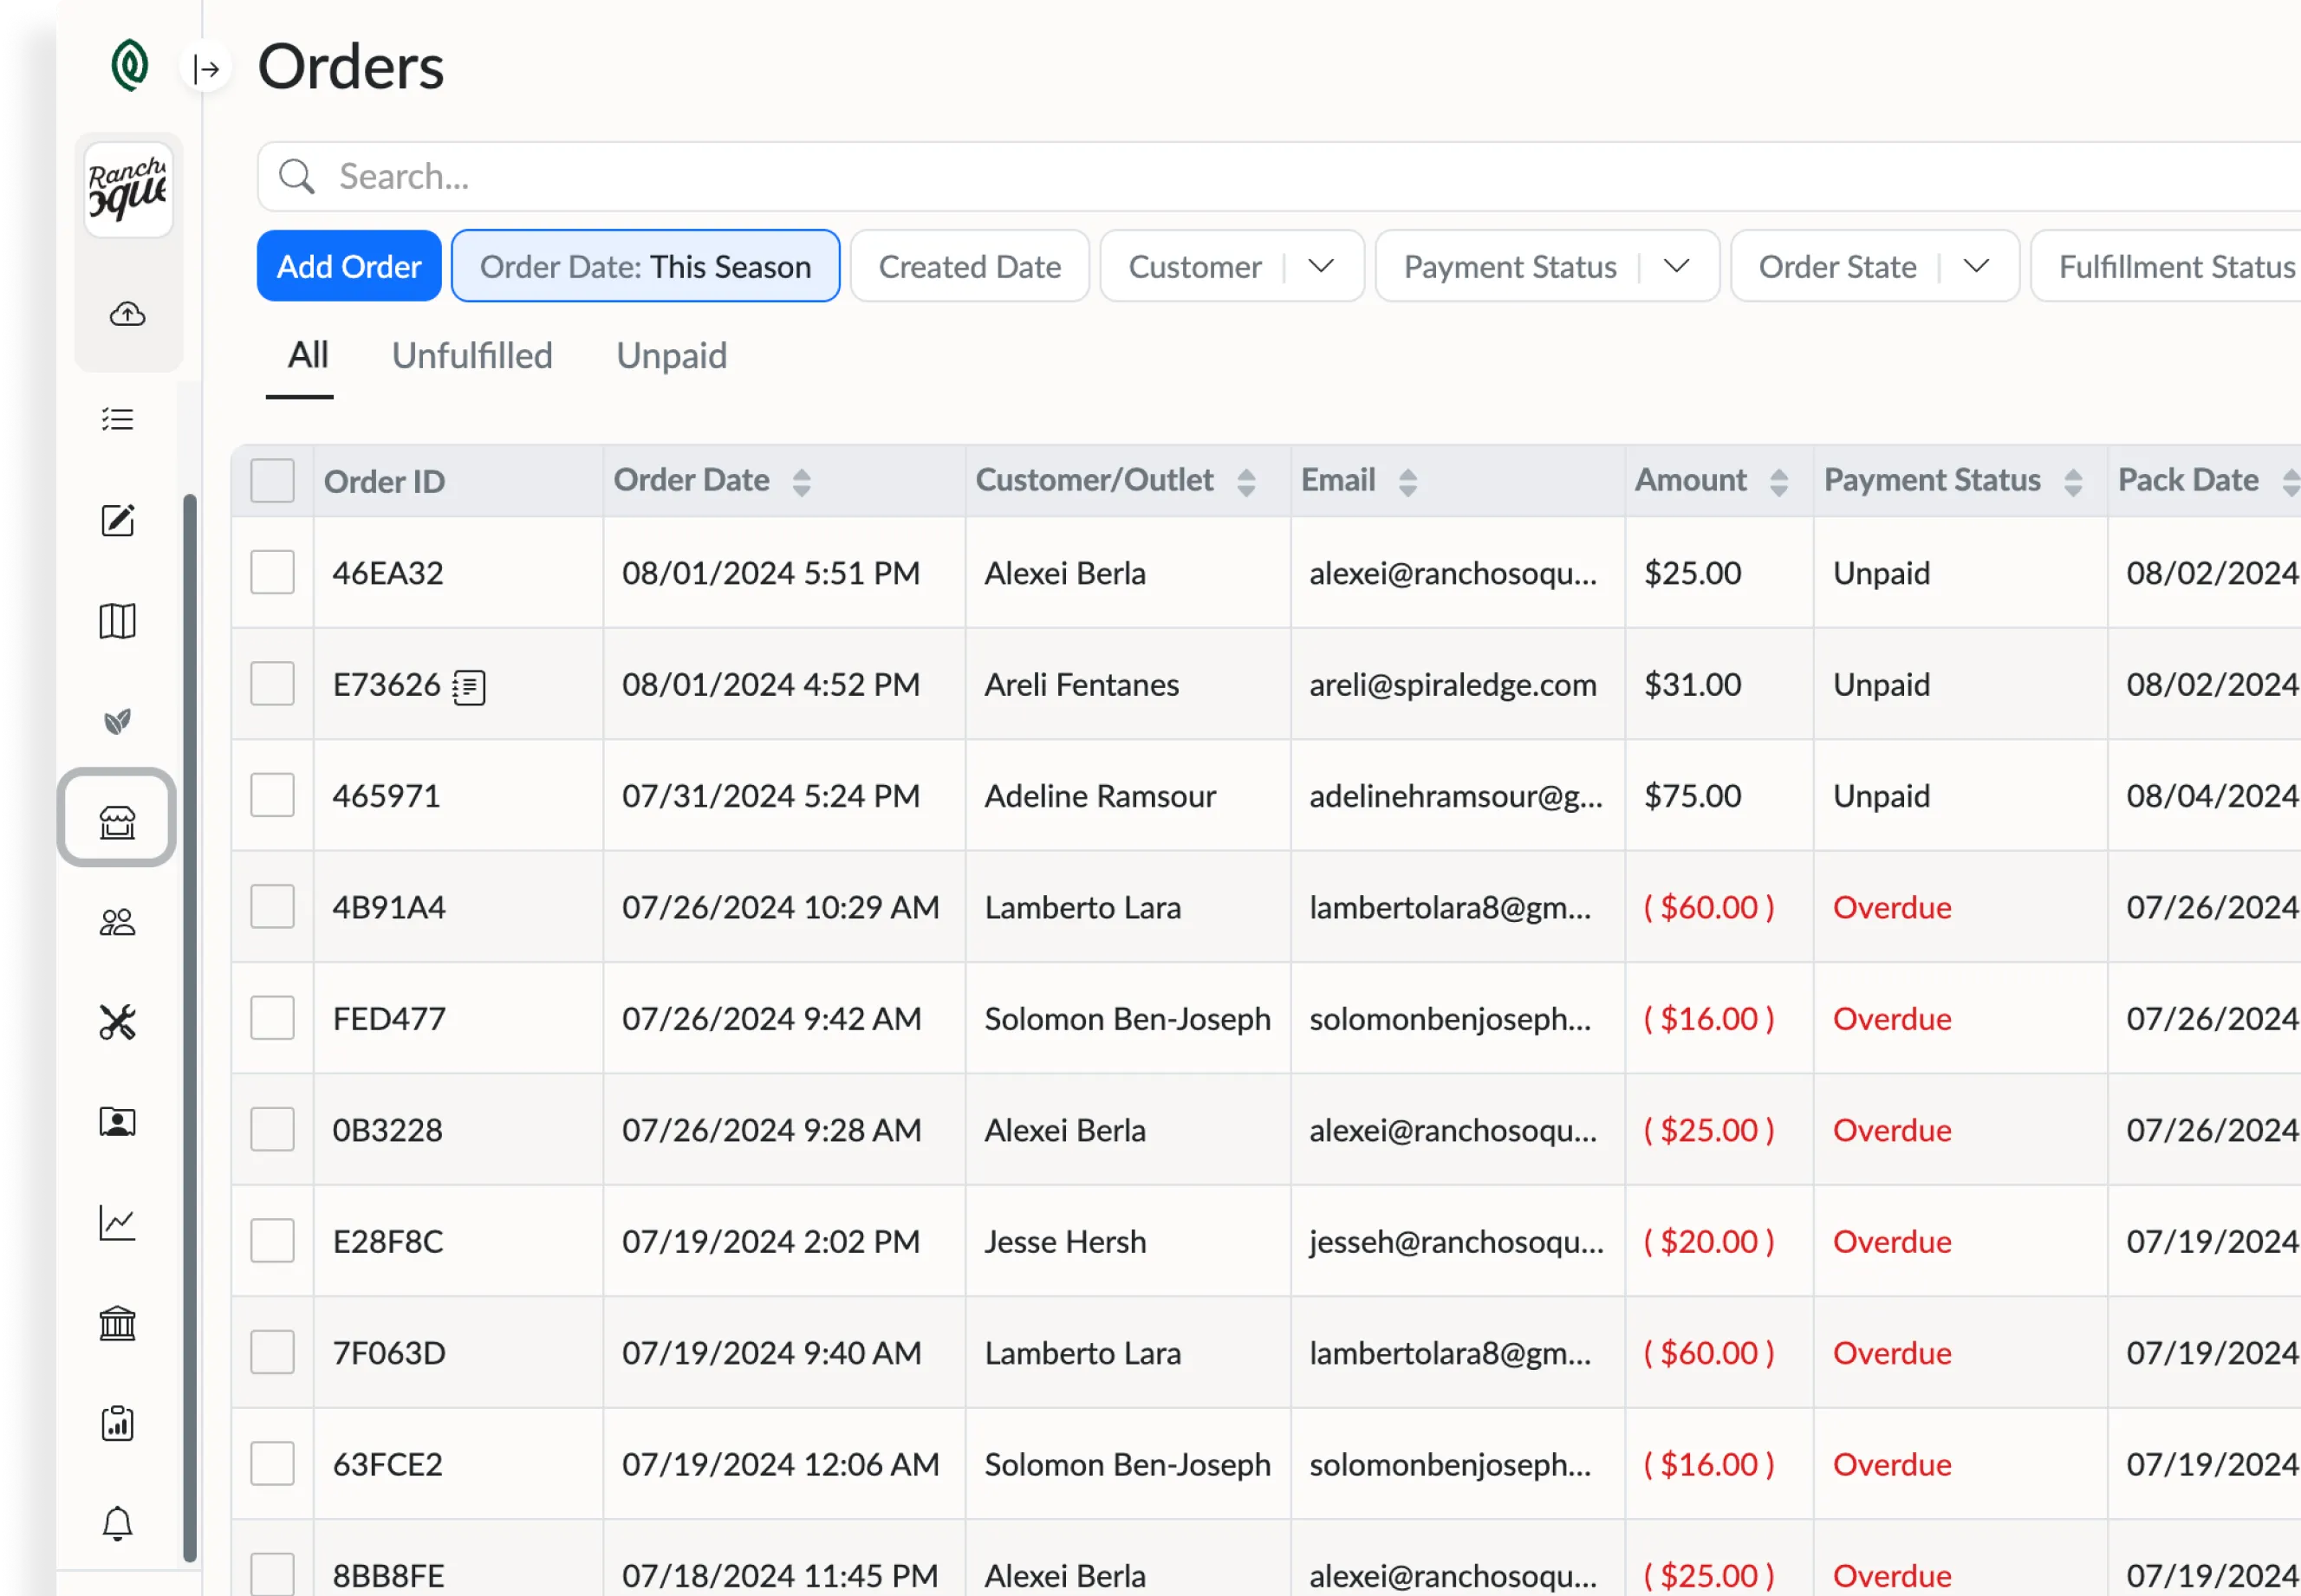Image resolution: width=2301 pixels, height=1596 pixels.
Task: Switch to the Unfulfilled tab
Action: click(x=472, y=356)
